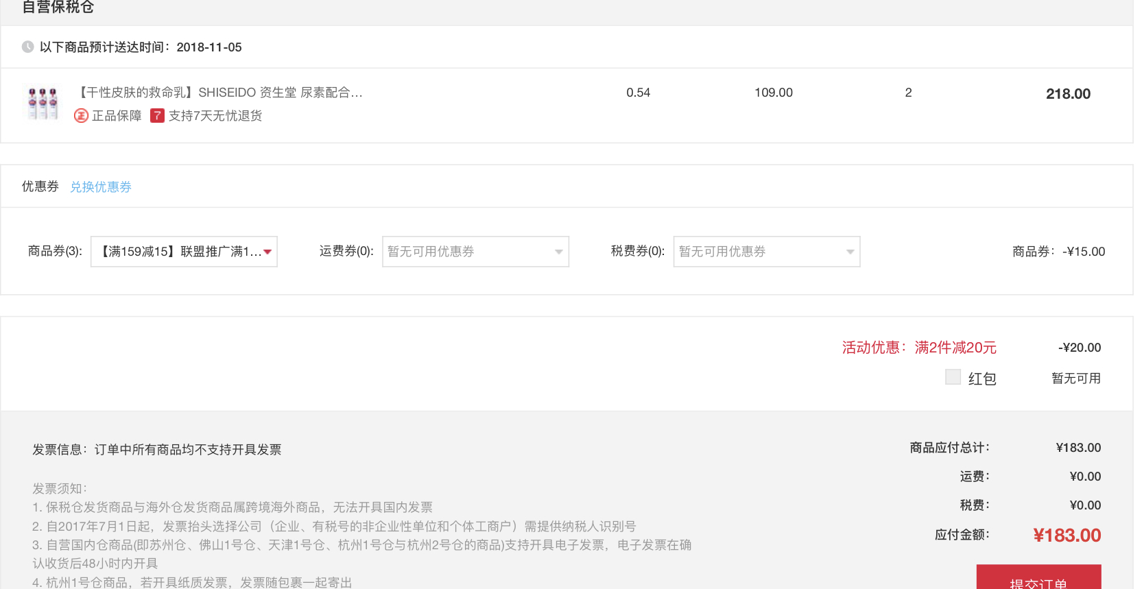This screenshot has height=589, width=1144.
Task: Click the 活动优惠：满2件减20元 promotion text
Action: 919,348
